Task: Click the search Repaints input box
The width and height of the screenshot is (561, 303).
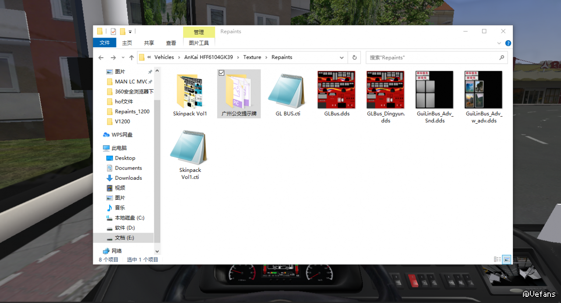Action: [431, 58]
